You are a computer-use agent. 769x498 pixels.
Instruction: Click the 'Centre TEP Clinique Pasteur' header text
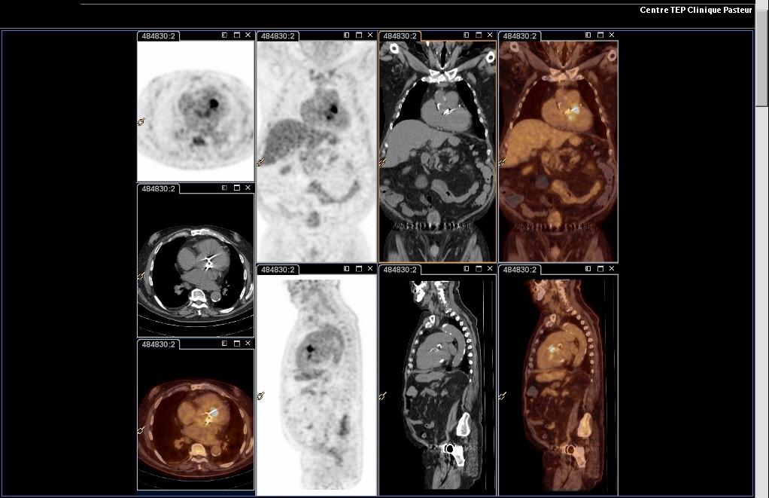coord(695,10)
